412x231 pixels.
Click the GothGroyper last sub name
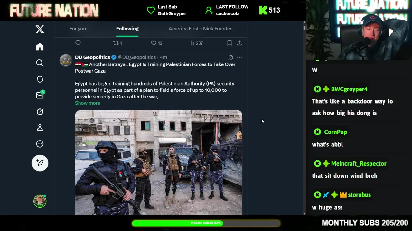click(x=172, y=14)
